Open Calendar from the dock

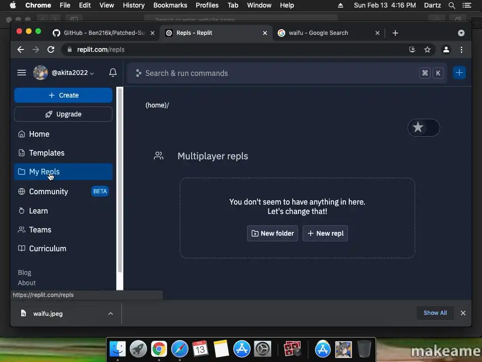coord(201,349)
